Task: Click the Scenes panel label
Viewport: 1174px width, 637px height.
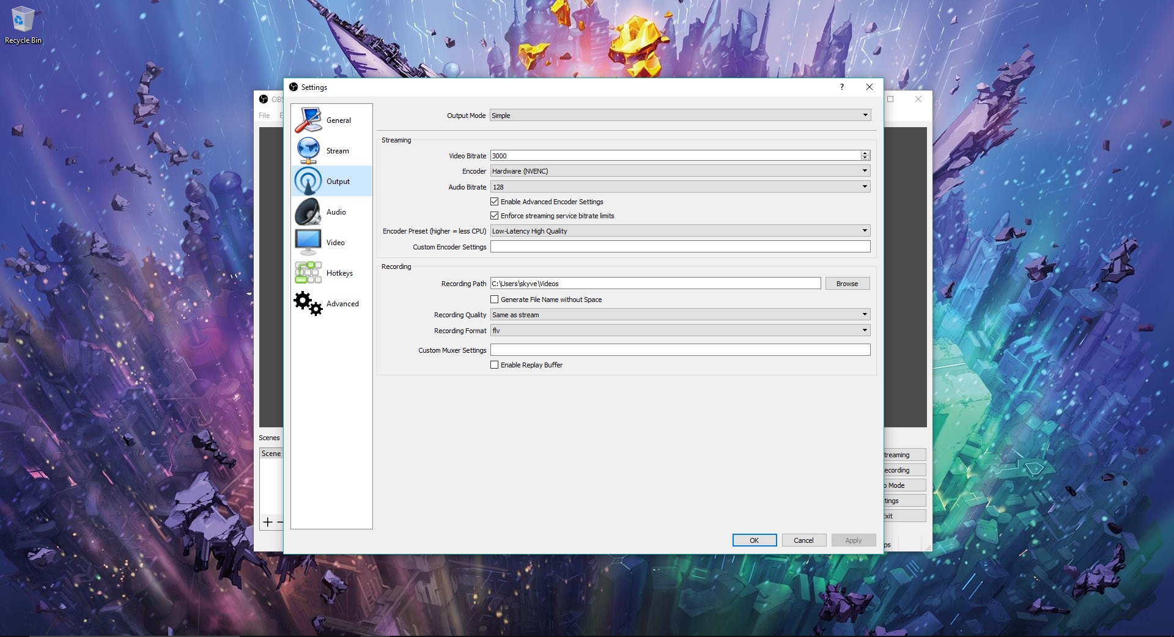Action: click(269, 438)
